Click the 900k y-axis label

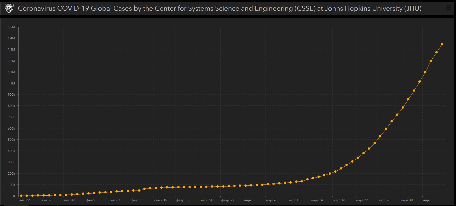tap(11, 95)
